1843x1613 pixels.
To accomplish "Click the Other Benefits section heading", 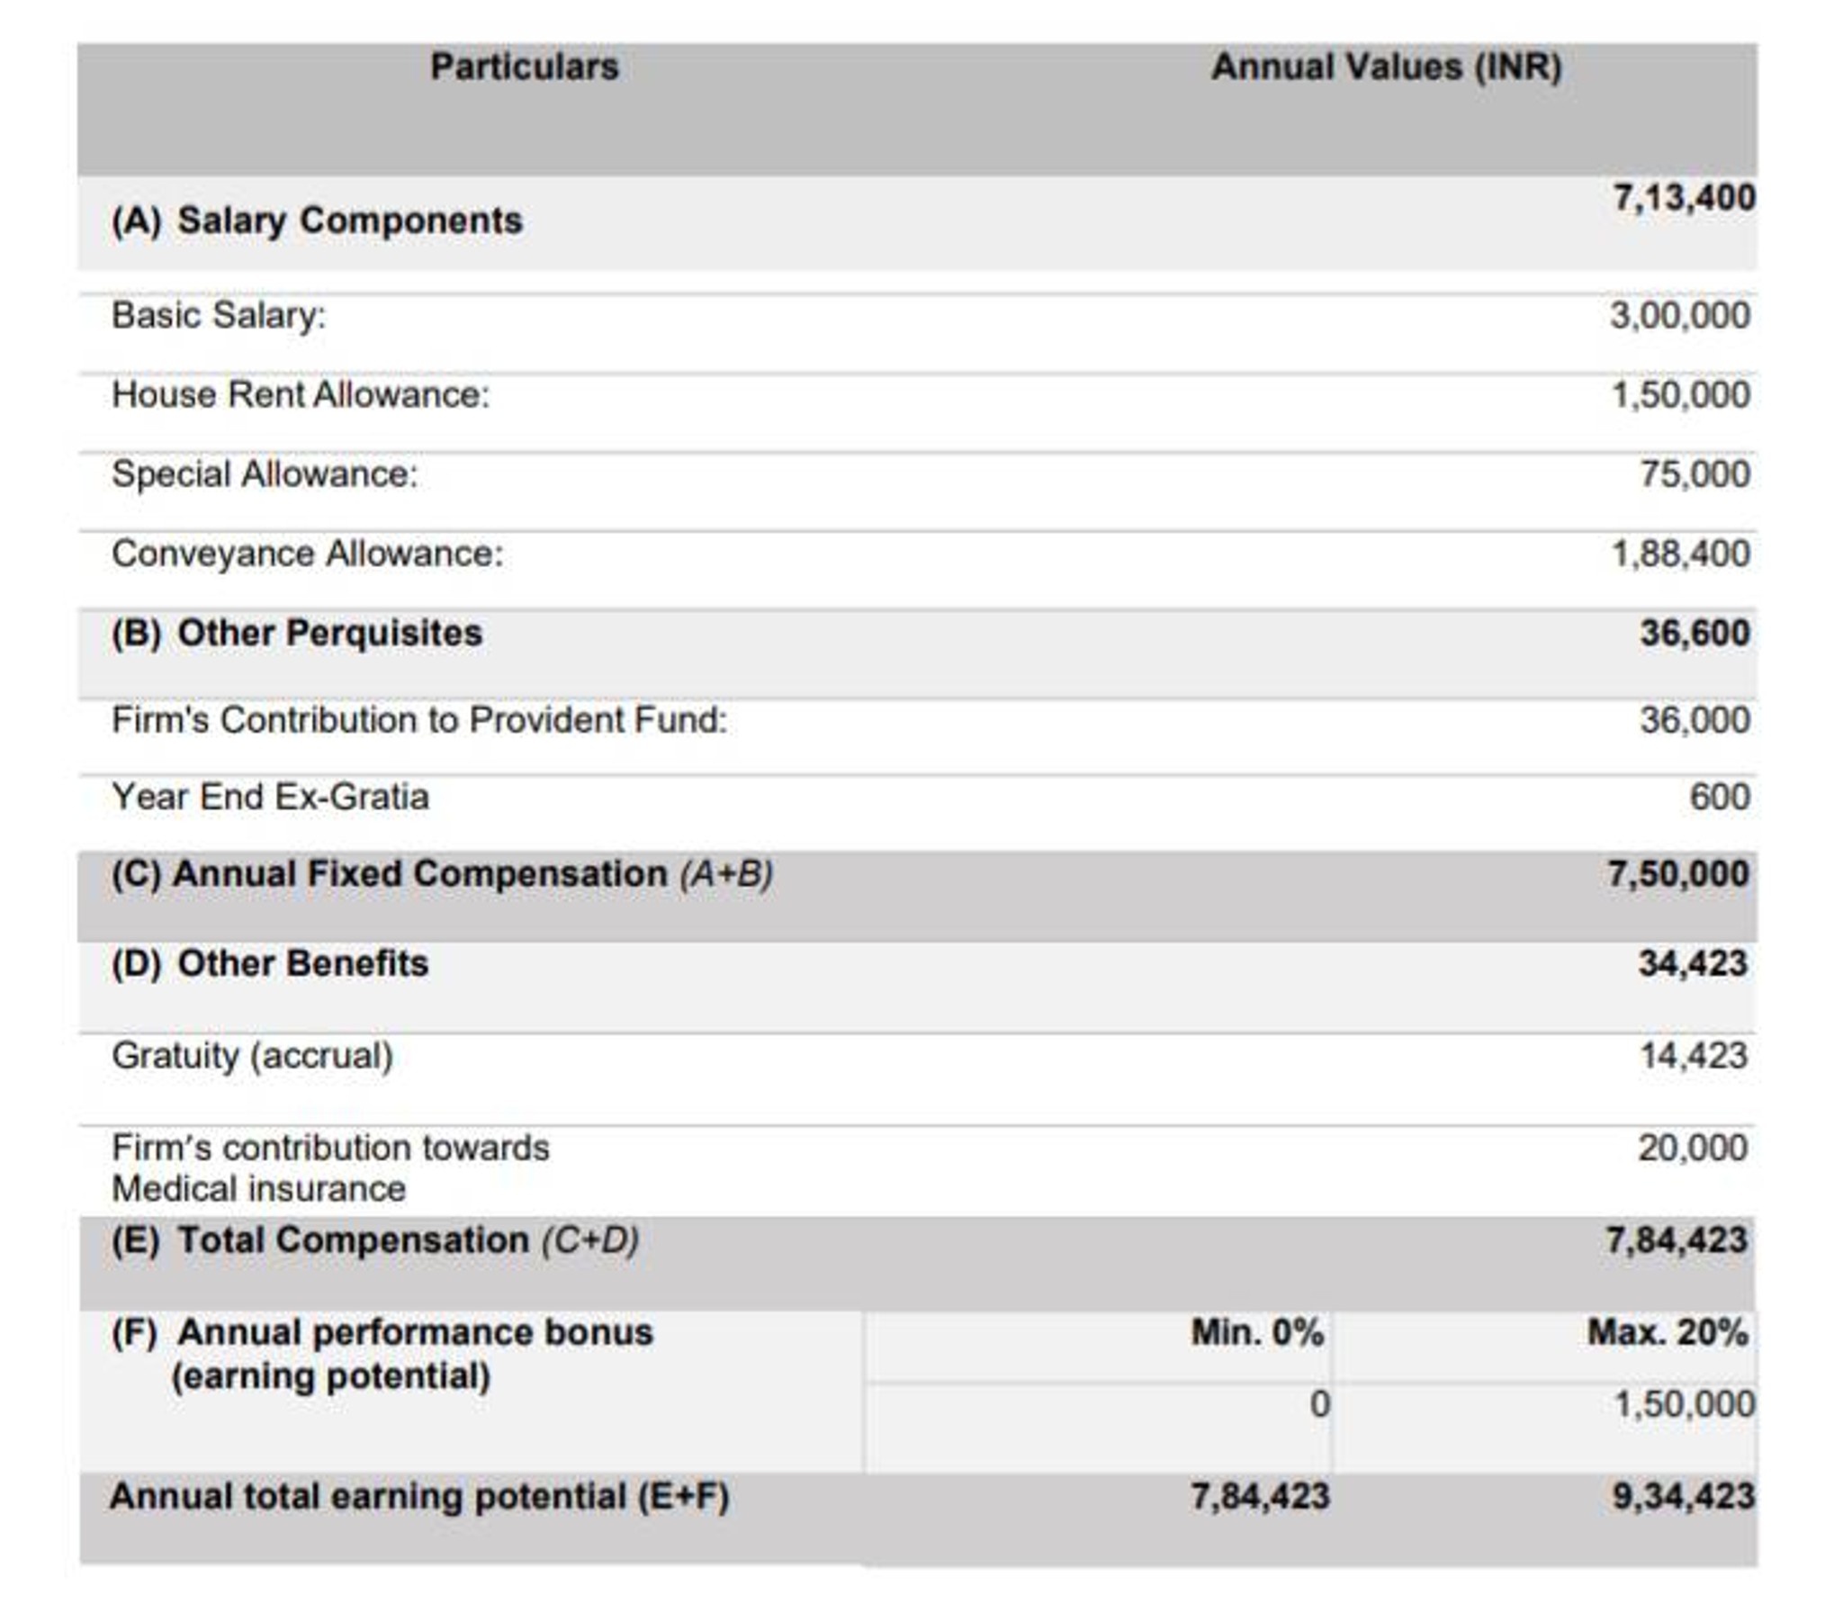I will coord(270,963).
